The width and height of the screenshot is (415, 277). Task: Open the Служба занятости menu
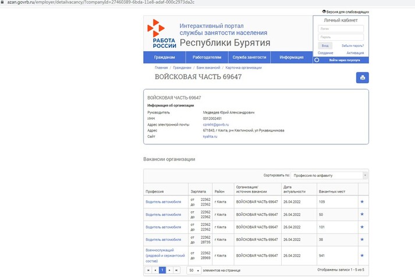pos(249,57)
